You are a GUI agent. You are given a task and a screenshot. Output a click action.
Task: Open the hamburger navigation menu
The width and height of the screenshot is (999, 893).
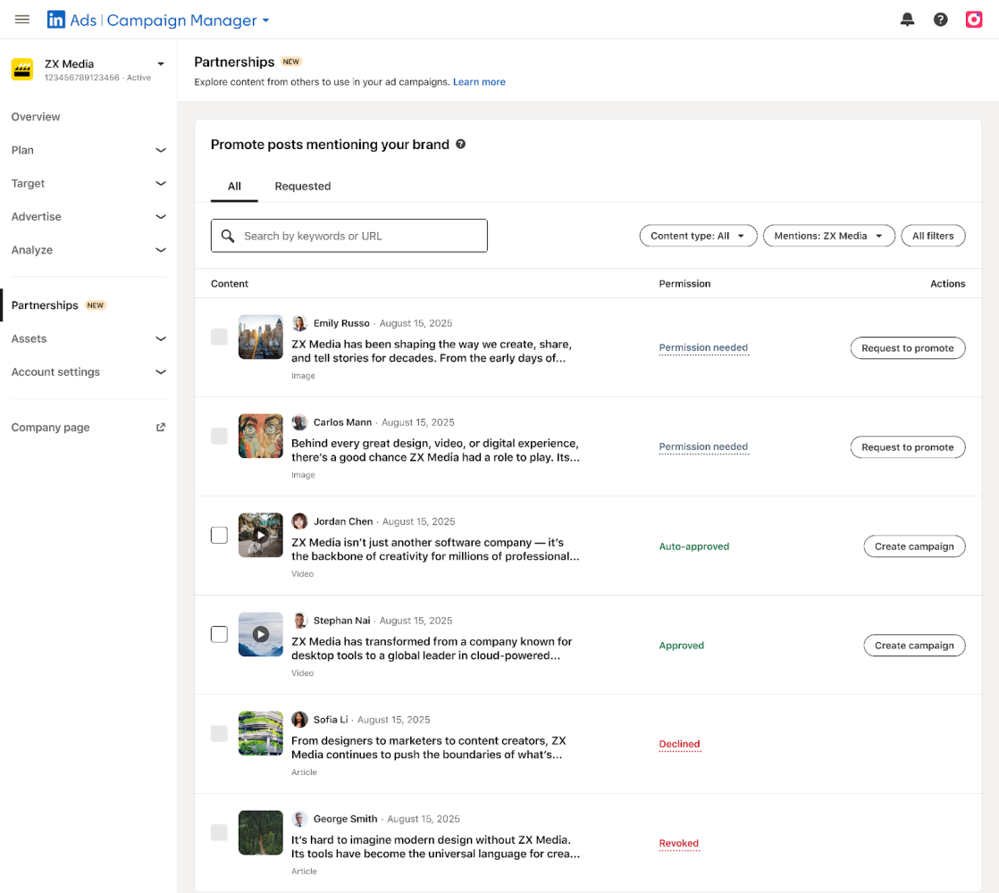[22, 20]
